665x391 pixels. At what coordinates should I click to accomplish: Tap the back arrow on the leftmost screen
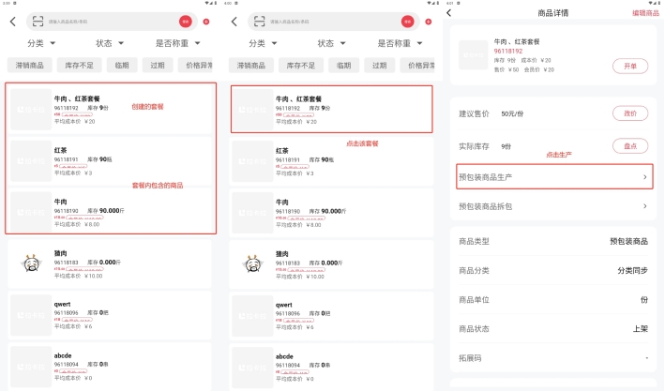click(12, 21)
